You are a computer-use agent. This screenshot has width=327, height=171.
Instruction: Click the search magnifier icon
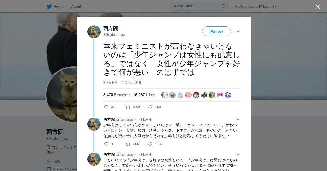[x=223, y=6]
